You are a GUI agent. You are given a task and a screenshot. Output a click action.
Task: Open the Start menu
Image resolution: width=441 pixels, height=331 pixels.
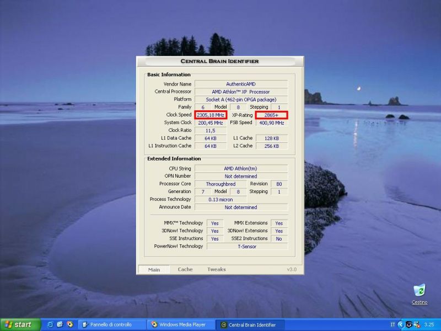[x=20, y=324]
